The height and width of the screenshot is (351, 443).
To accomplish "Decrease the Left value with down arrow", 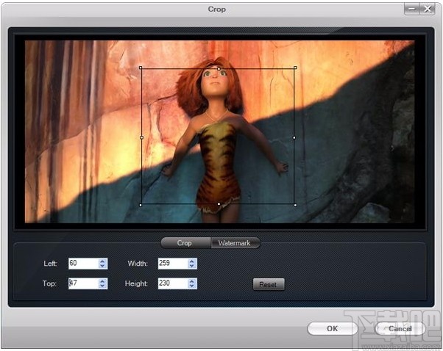I will tap(102, 266).
